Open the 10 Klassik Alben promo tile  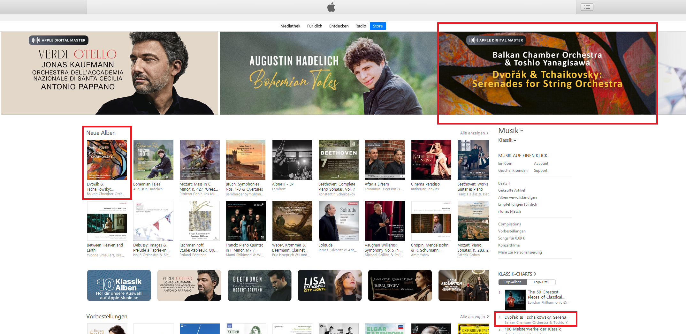(119, 285)
